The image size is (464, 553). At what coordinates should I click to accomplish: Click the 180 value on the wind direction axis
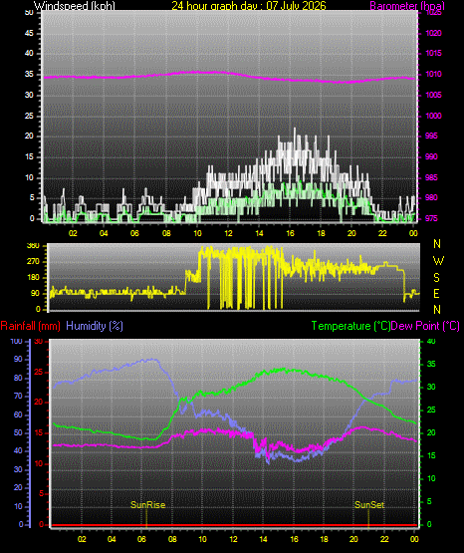click(33, 278)
